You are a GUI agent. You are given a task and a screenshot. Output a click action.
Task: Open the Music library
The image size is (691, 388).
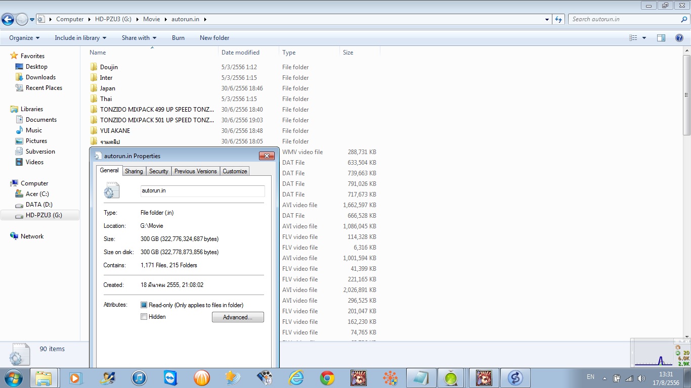(x=34, y=130)
